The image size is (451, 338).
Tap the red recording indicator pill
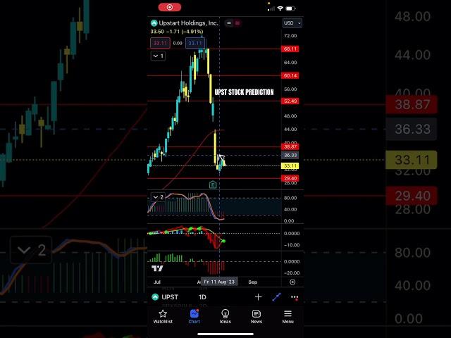[x=170, y=7]
